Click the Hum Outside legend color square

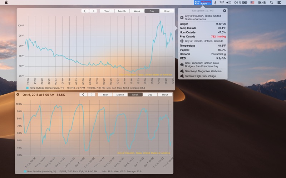click(x=25, y=172)
